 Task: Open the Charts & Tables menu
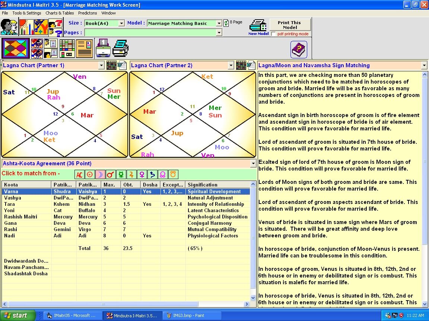(x=60, y=13)
